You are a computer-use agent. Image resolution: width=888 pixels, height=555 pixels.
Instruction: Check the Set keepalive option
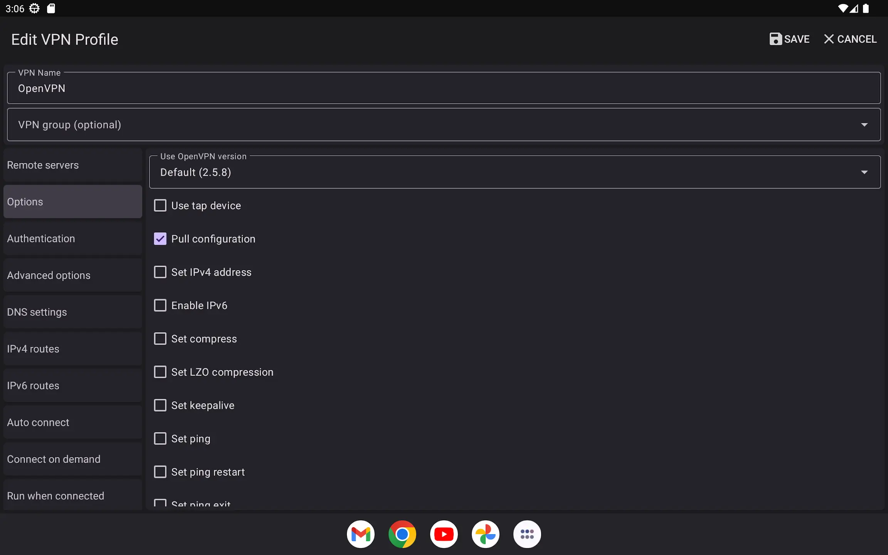click(160, 405)
